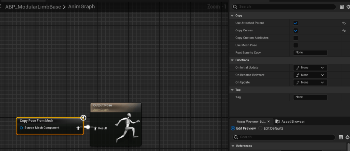
Task: Collapse the Functions section
Action: tap(232, 60)
